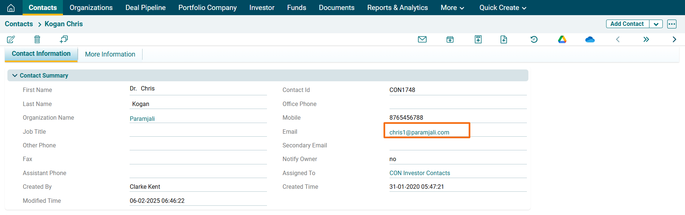Image resolution: width=685 pixels, height=215 pixels.
Task: Open the Google Drive icon
Action: coord(562,40)
